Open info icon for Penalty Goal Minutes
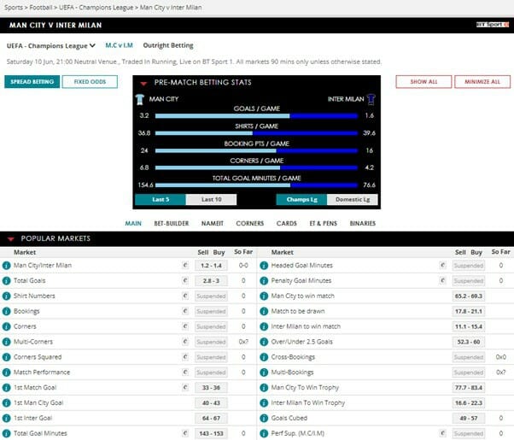 click(x=264, y=281)
